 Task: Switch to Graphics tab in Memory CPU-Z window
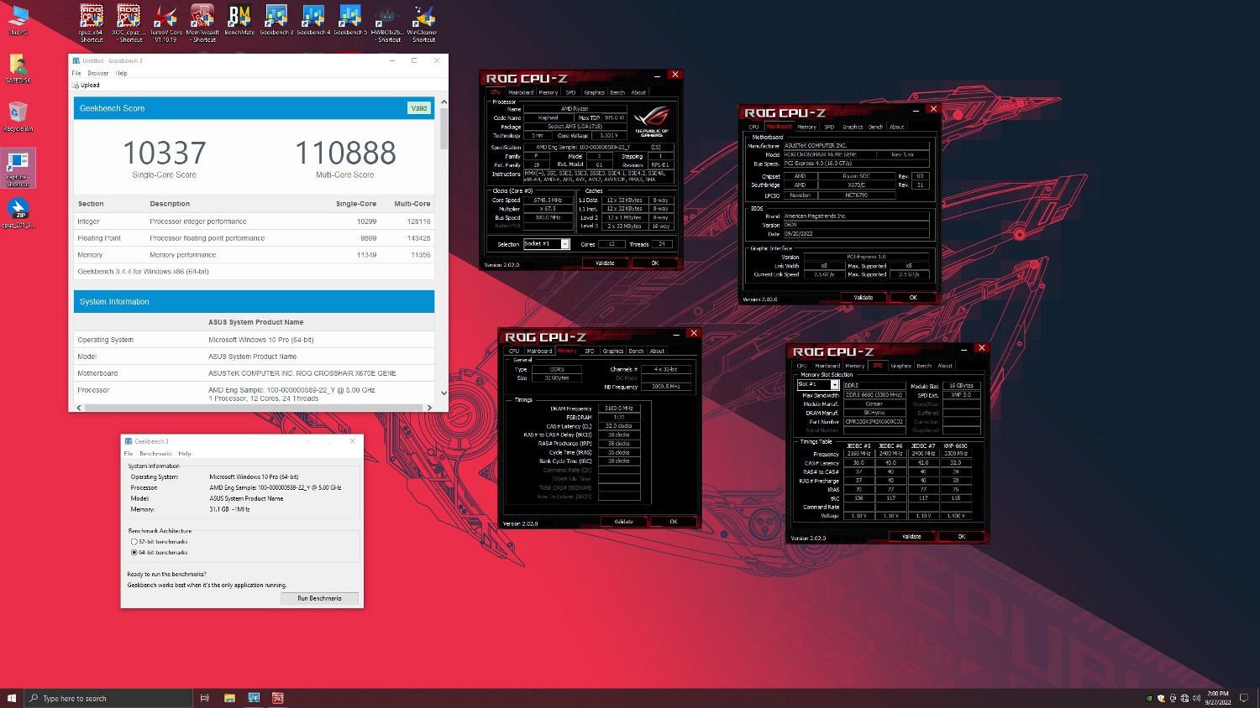tap(613, 351)
